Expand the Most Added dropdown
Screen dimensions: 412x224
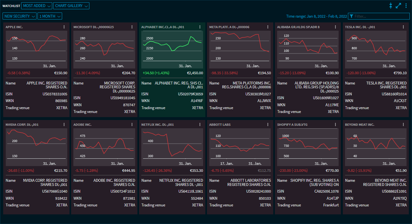(37, 6)
